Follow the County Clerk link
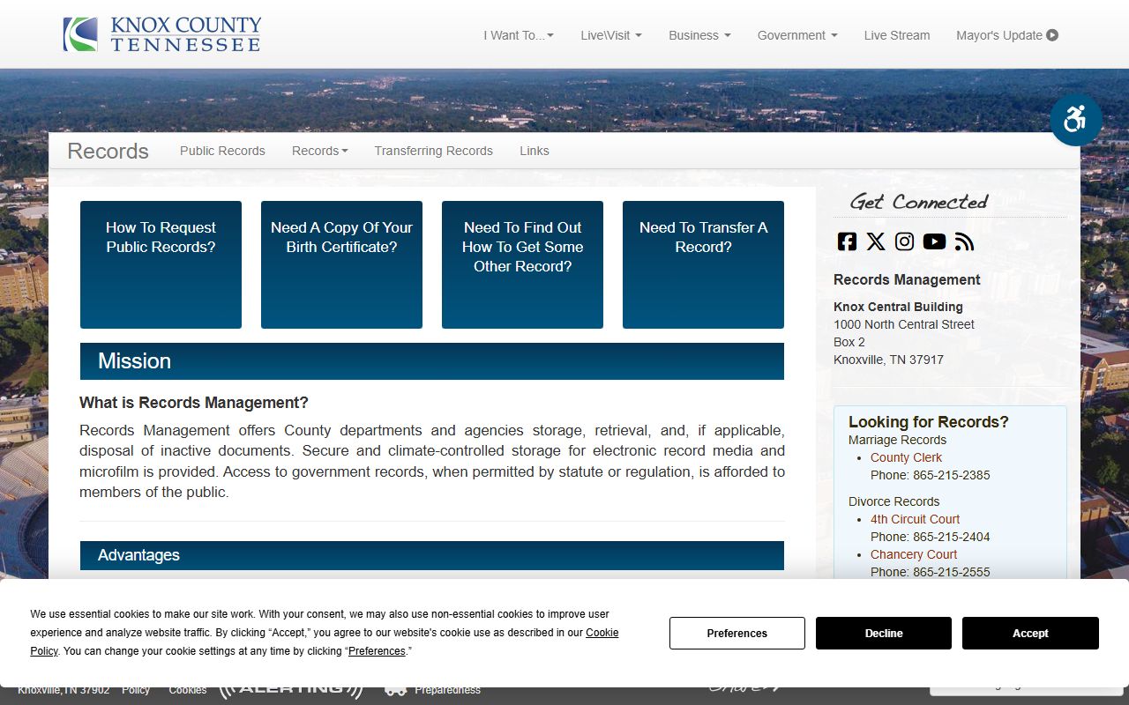The height and width of the screenshot is (705, 1129). tap(906, 457)
